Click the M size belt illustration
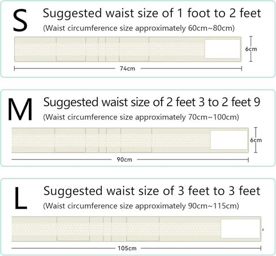Image resolution: width=276 pixels, height=256 pixels. pos(130,140)
